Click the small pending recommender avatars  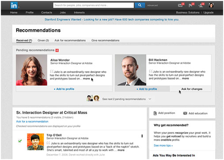tap(93, 98)
